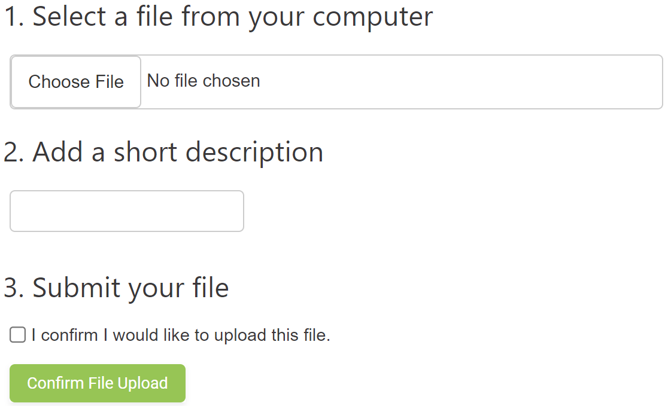Click the 'Select a file from your computer' heading
668x406 pixels.
(218, 17)
